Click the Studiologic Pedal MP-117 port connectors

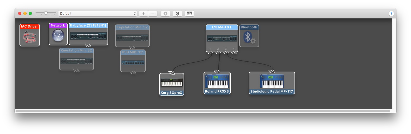click(x=272, y=72)
